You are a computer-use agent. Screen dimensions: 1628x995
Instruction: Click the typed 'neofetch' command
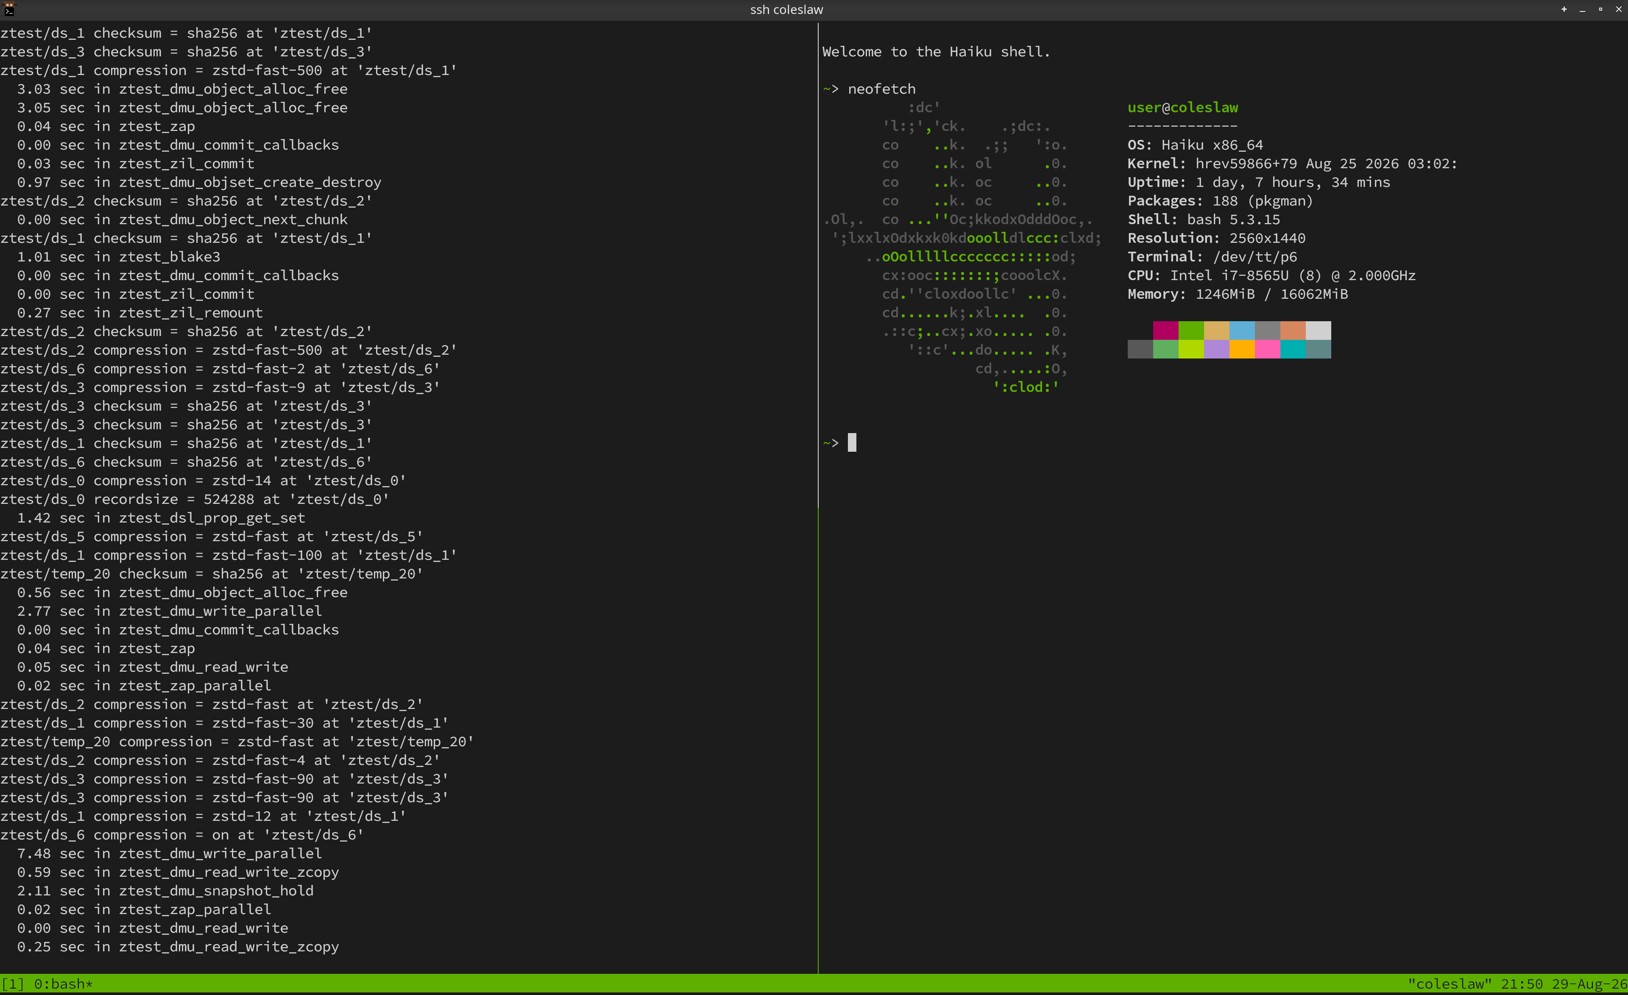(x=881, y=88)
